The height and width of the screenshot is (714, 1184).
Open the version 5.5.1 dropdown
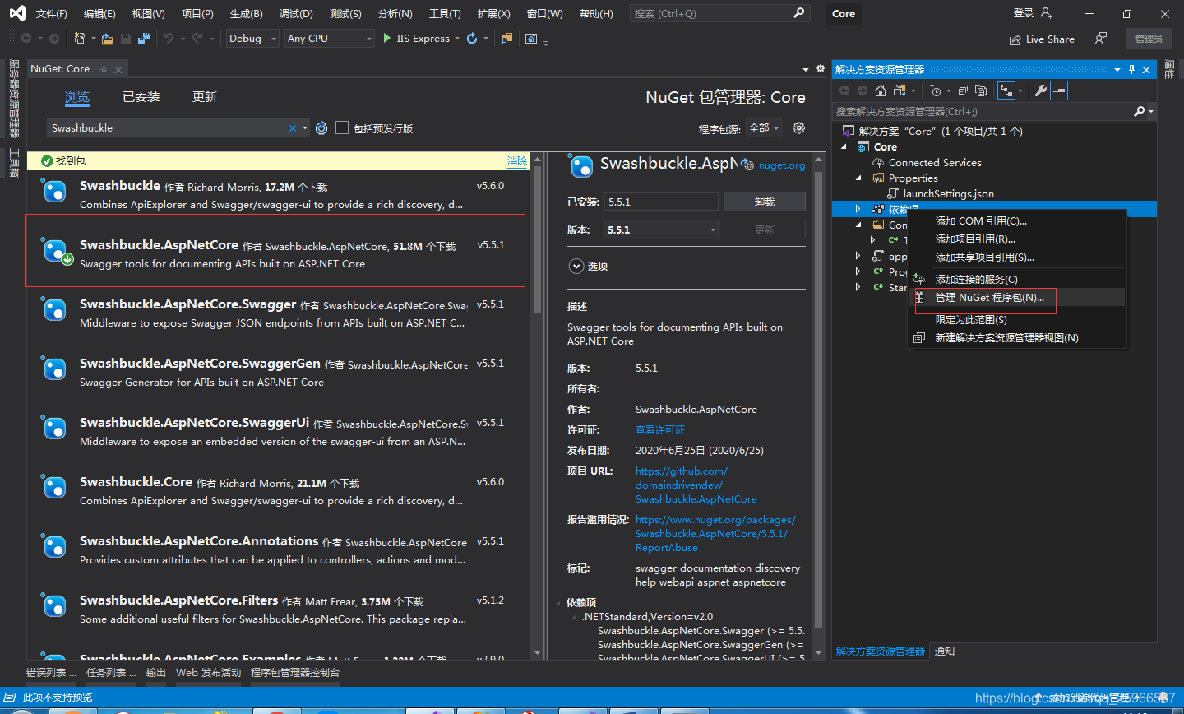click(x=662, y=230)
